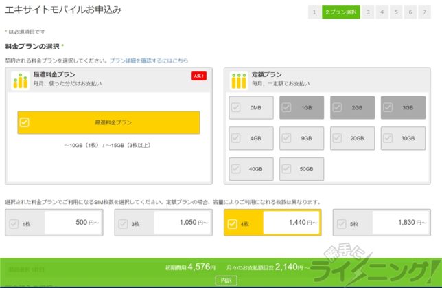Choose the 0MB fixed plan
This screenshot has height=288, width=442.
pyautogui.click(x=251, y=108)
